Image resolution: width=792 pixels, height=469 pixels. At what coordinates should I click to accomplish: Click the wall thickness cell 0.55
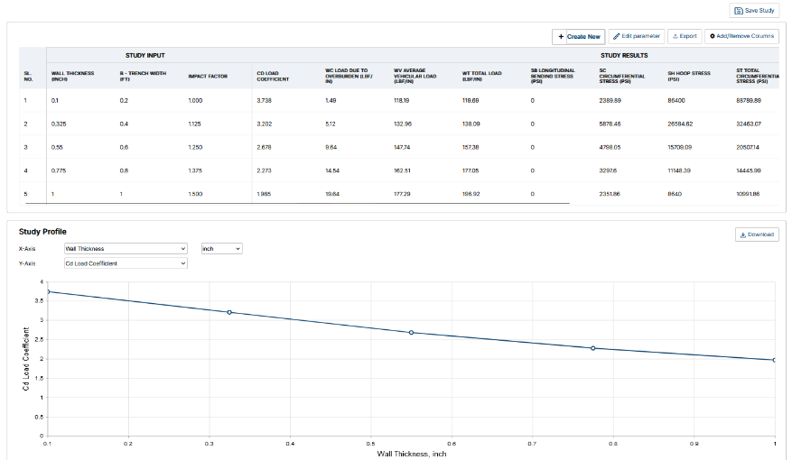[x=57, y=147]
